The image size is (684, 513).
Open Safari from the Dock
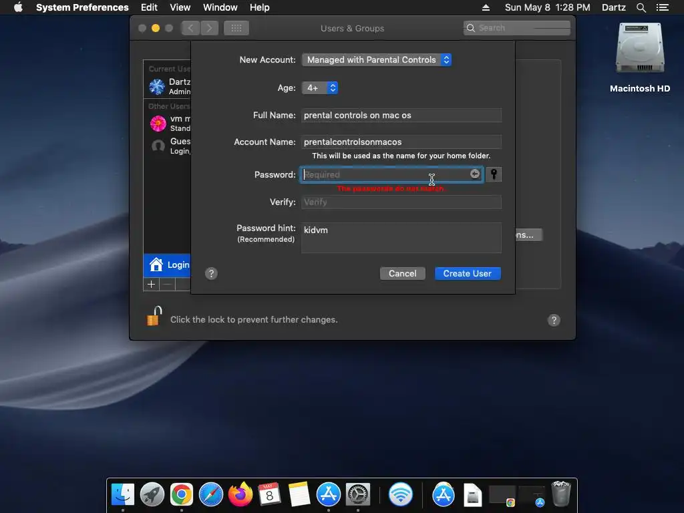pyautogui.click(x=210, y=495)
